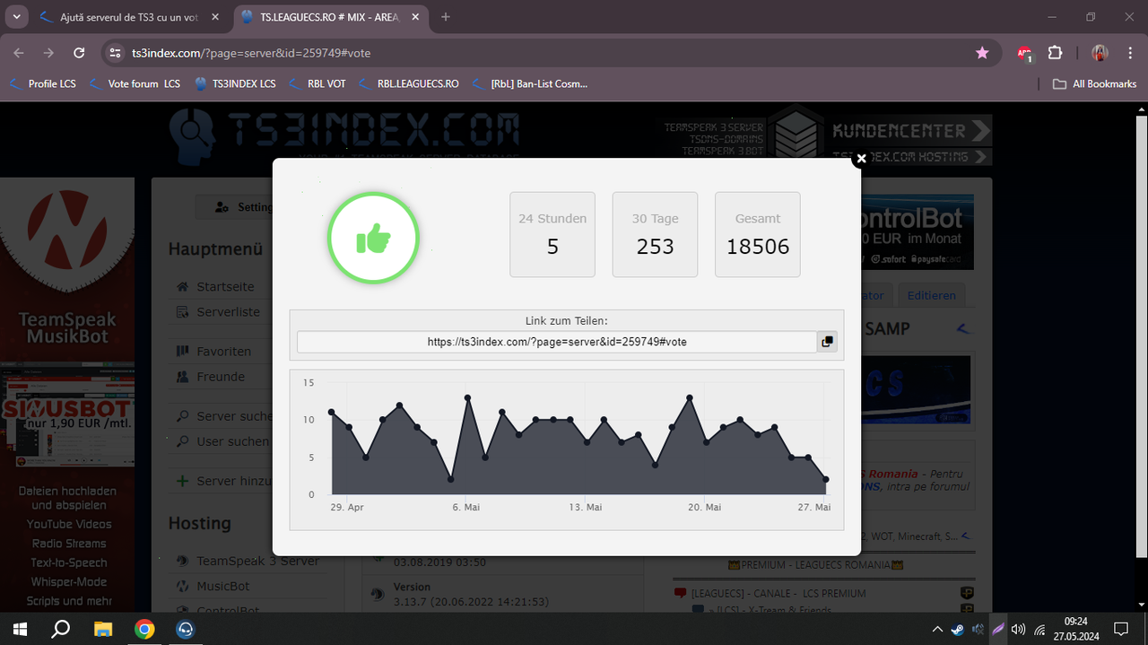1148x645 pixels.
Task: Open the All Bookmarks folder
Action: tap(1094, 83)
